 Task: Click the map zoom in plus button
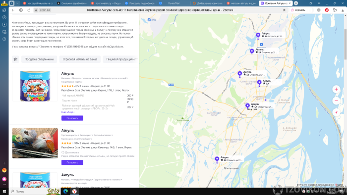(336, 89)
